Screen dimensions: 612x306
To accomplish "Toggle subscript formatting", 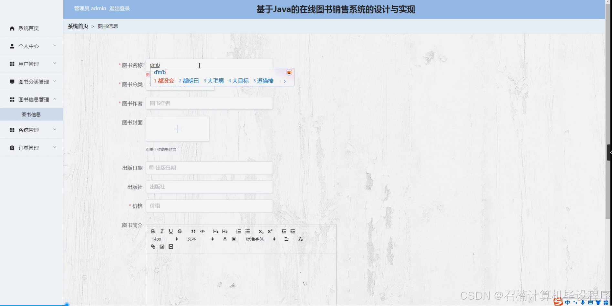I will [x=261, y=231].
